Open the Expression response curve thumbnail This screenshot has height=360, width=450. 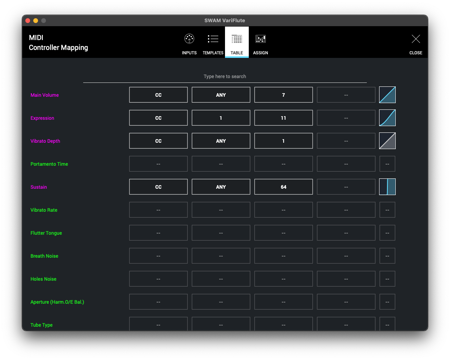tap(387, 118)
